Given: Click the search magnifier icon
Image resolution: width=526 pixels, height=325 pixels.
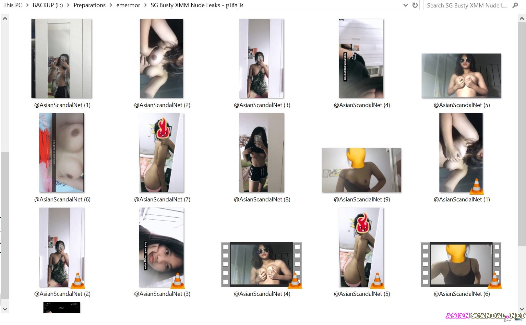Looking at the screenshot, I should pyautogui.click(x=515, y=5).
